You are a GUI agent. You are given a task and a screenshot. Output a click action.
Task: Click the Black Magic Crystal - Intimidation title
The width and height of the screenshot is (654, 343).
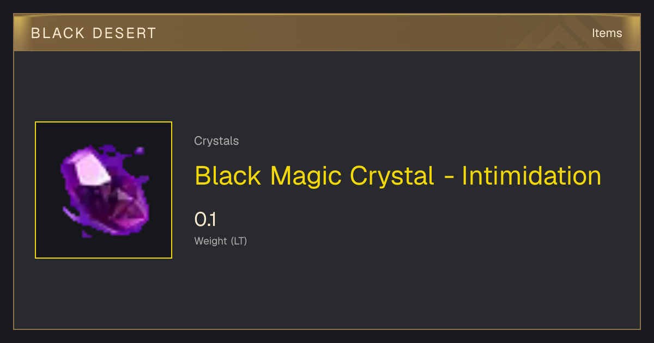[398, 175]
